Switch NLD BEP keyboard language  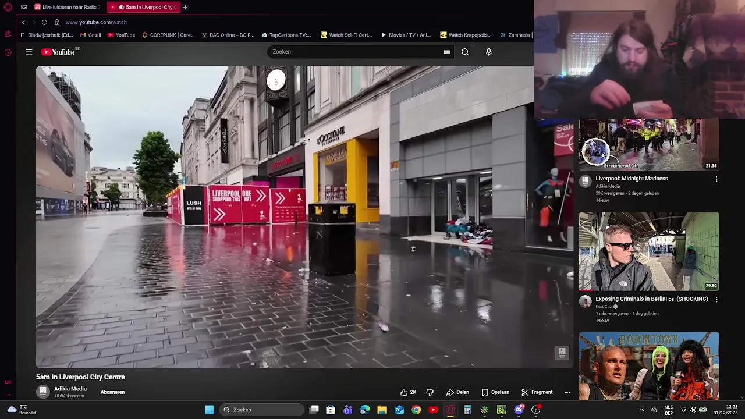(x=669, y=410)
